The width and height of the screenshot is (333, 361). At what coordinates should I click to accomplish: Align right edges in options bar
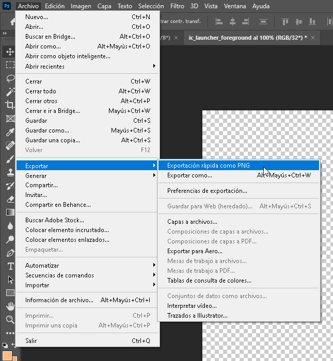[x=246, y=22]
